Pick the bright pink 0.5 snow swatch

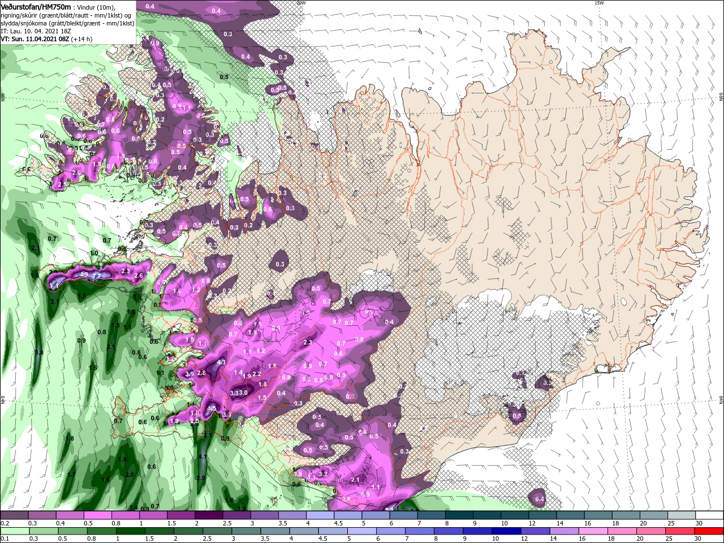(x=97, y=515)
